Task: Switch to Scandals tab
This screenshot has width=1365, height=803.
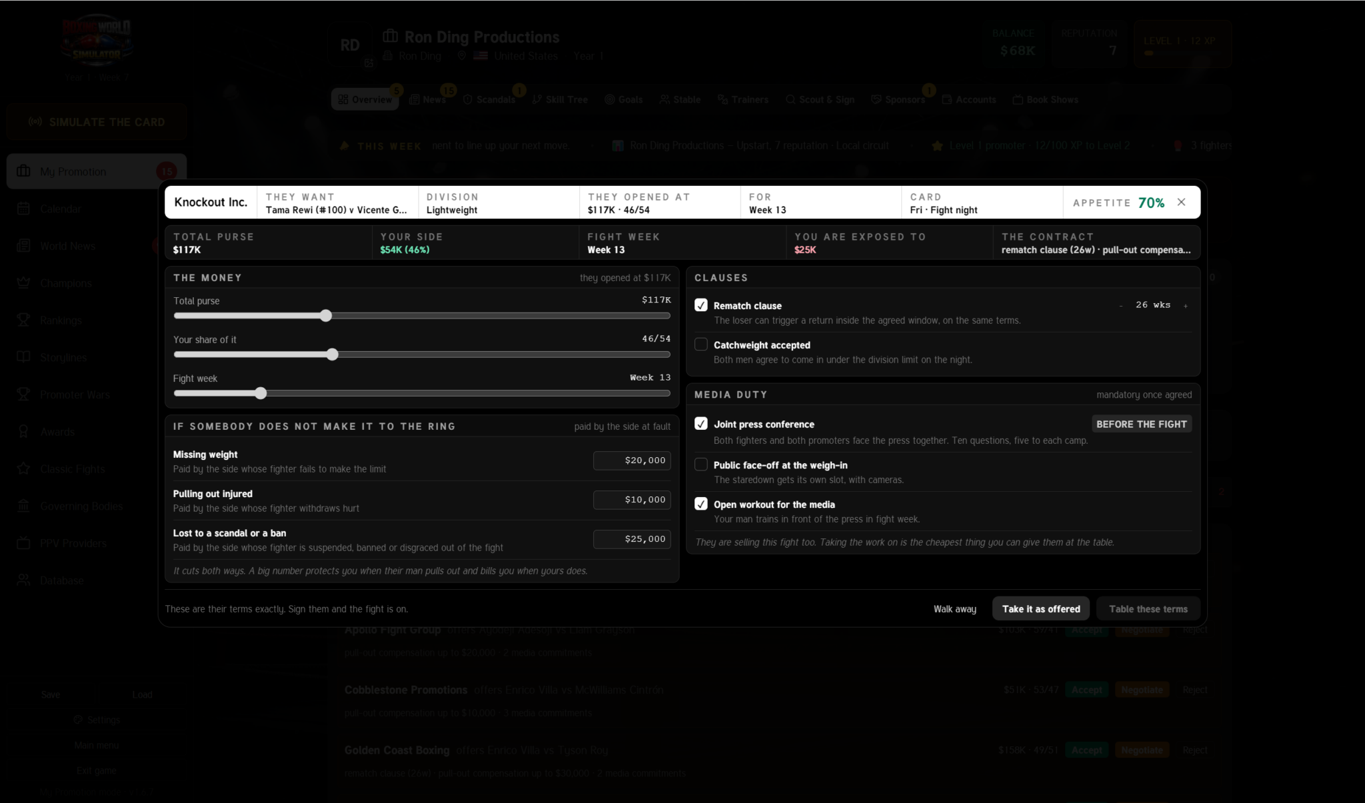Action: click(x=489, y=99)
